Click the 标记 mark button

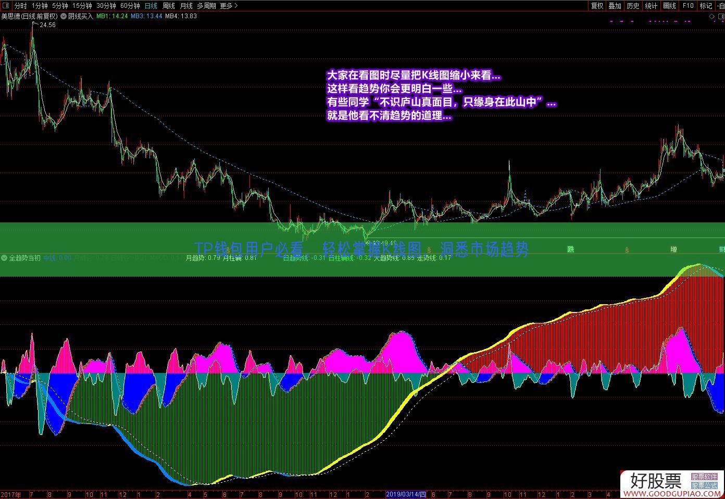click(x=706, y=6)
